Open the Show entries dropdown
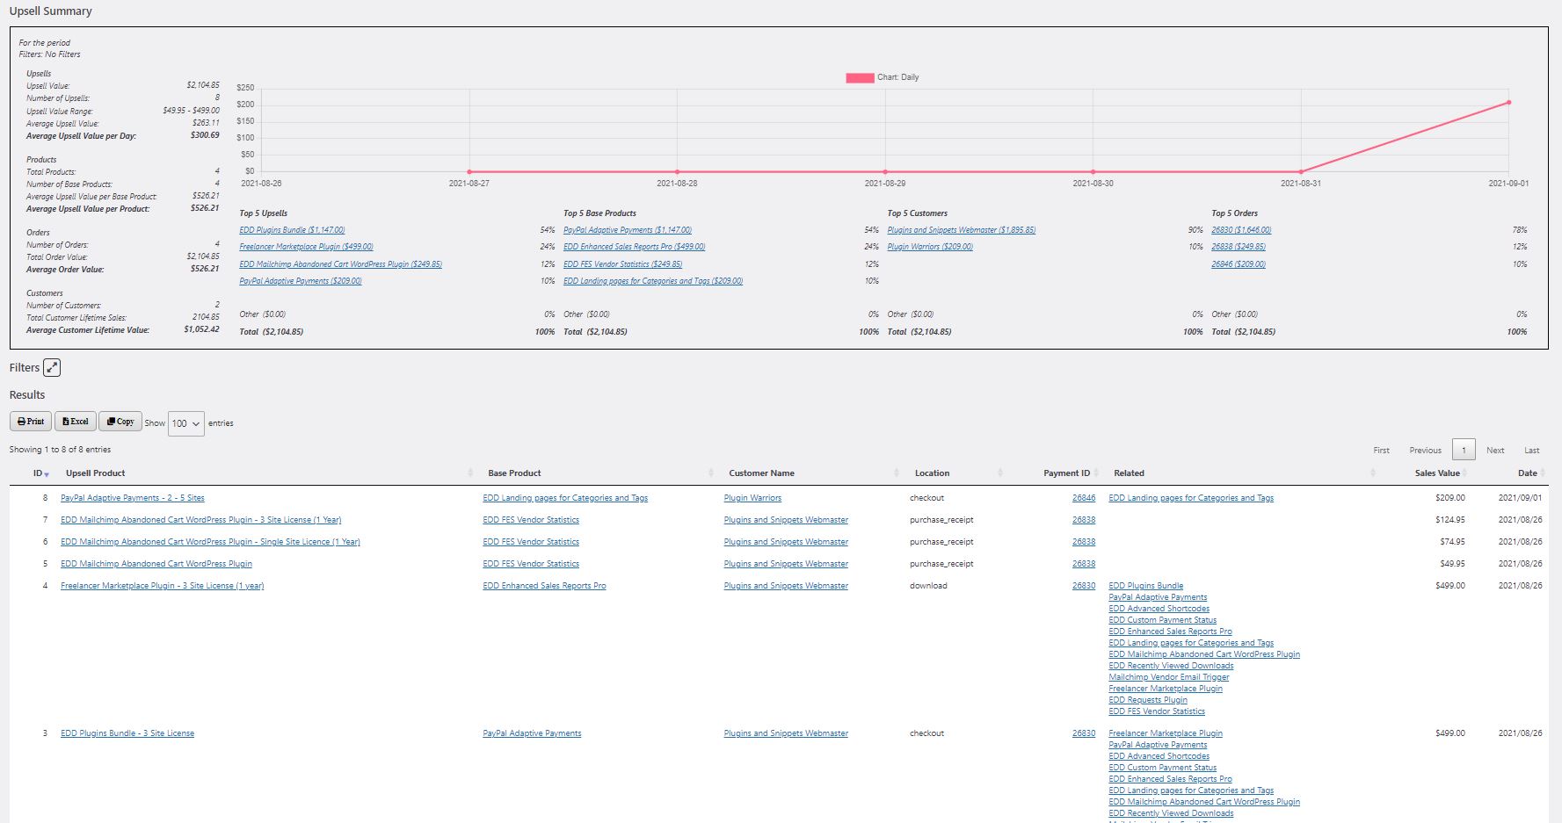 tap(186, 423)
